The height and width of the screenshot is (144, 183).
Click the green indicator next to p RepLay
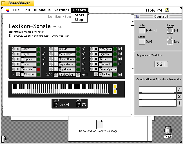[115, 74]
